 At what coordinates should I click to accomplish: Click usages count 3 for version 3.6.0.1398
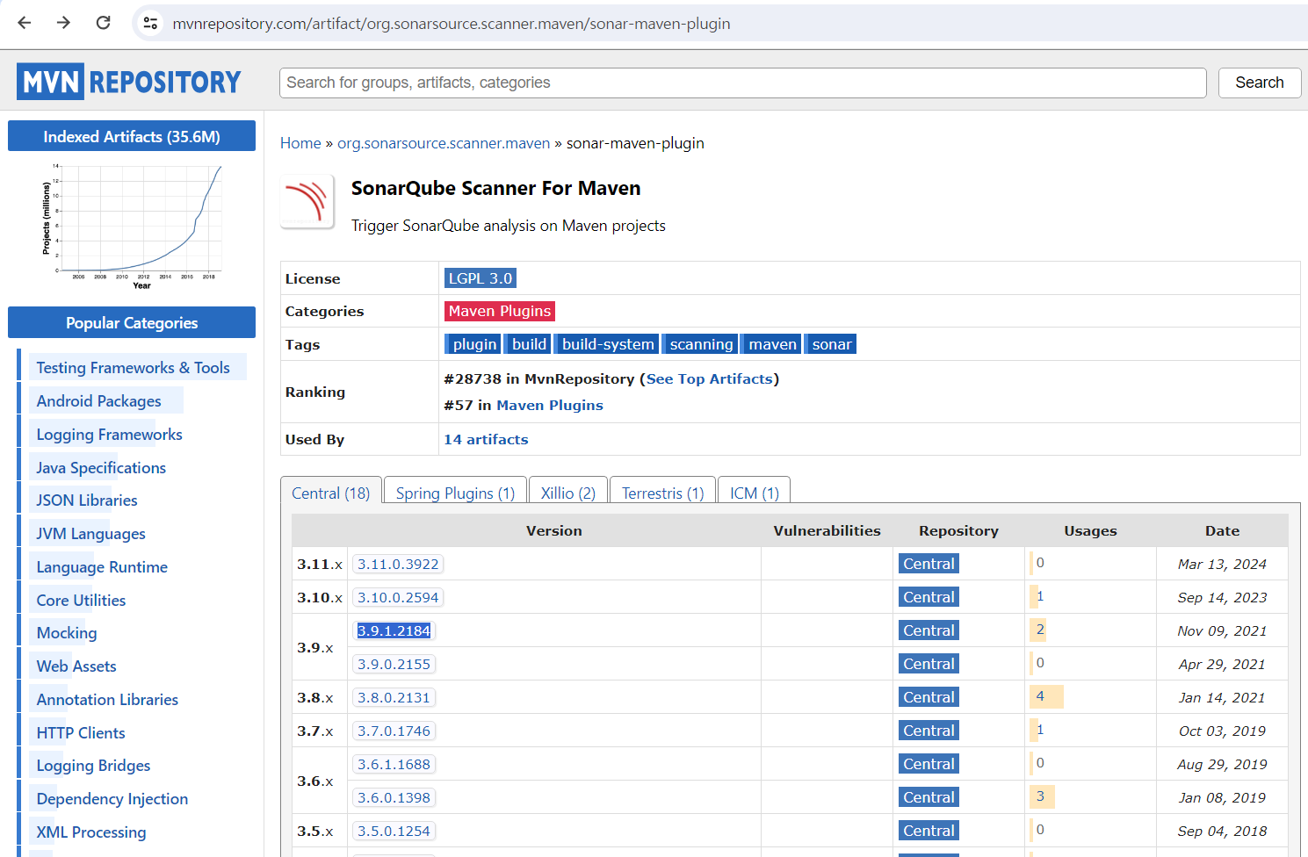click(1040, 796)
